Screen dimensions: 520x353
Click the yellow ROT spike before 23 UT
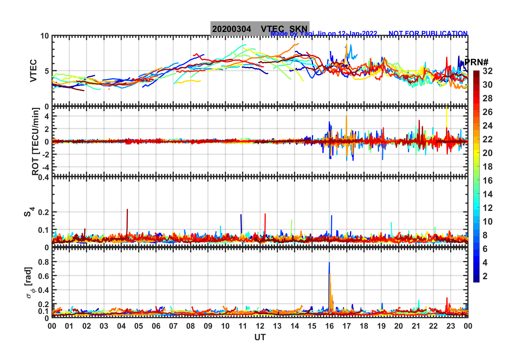point(446,117)
